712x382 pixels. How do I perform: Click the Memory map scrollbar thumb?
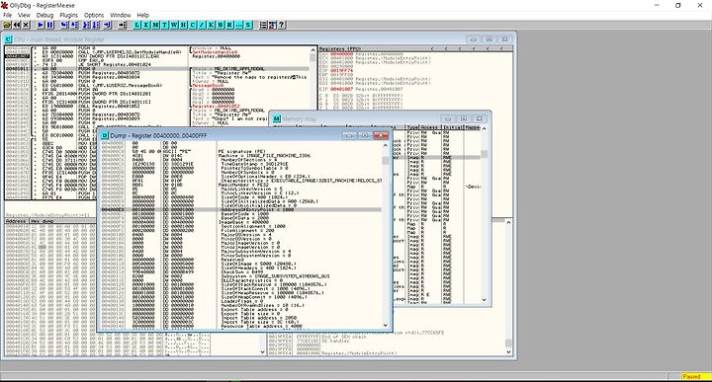point(484,154)
